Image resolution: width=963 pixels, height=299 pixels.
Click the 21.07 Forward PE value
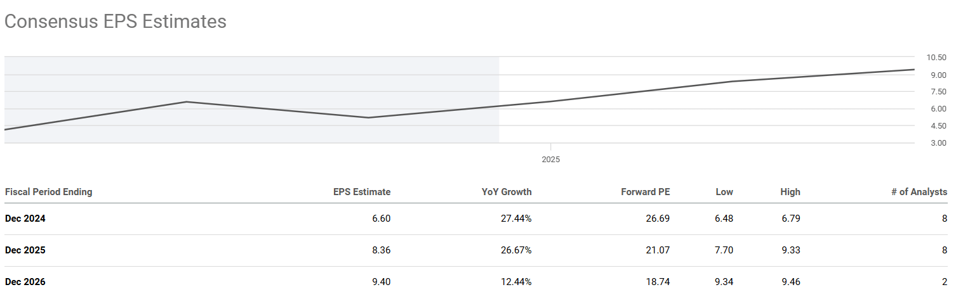658,250
